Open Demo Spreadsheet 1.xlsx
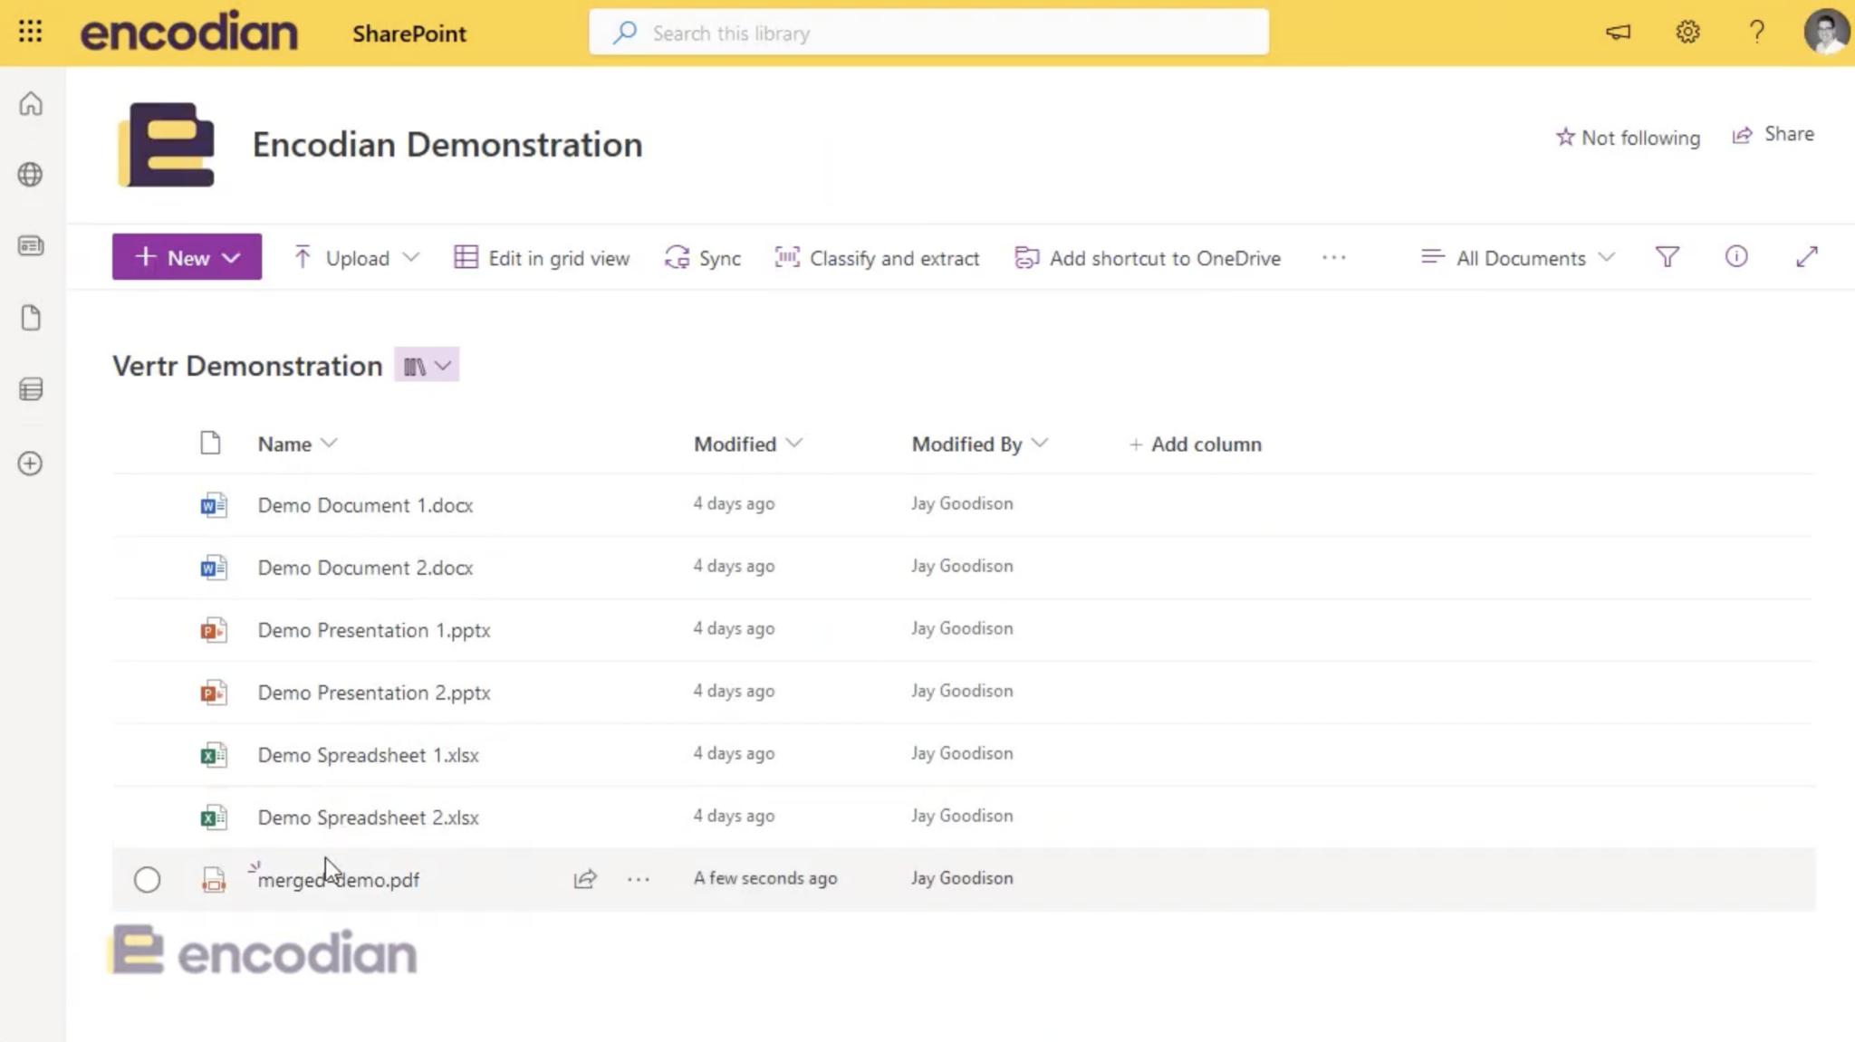 (x=368, y=755)
